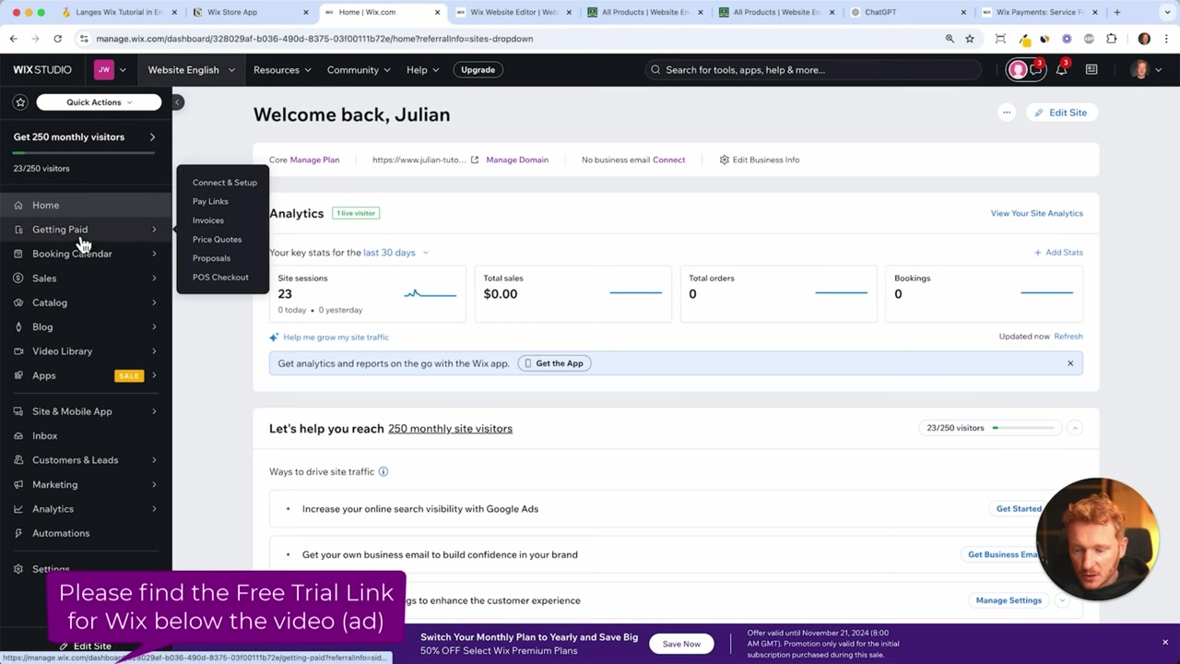
Task: Click the favorites star icon in sidebar
Action: [x=20, y=102]
